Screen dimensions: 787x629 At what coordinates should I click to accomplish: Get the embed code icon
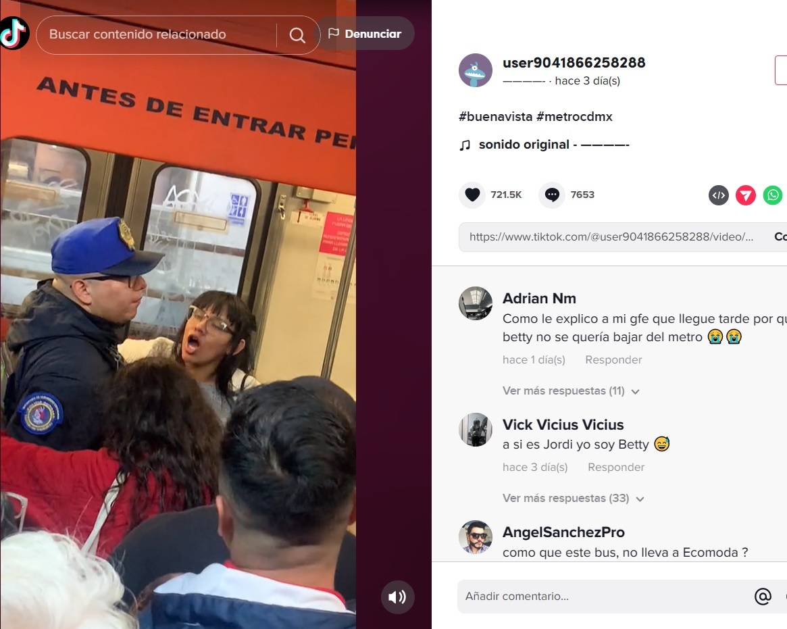click(719, 195)
